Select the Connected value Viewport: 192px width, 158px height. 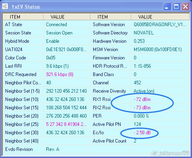pyautogui.click(x=56, y=25)
